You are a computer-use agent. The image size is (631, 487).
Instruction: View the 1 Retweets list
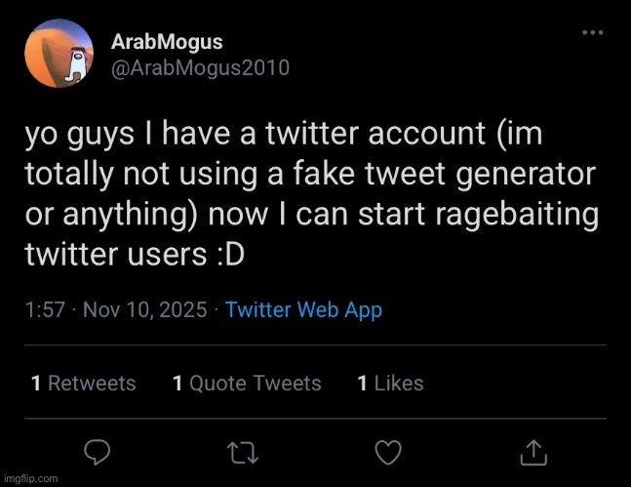[84, 384]
